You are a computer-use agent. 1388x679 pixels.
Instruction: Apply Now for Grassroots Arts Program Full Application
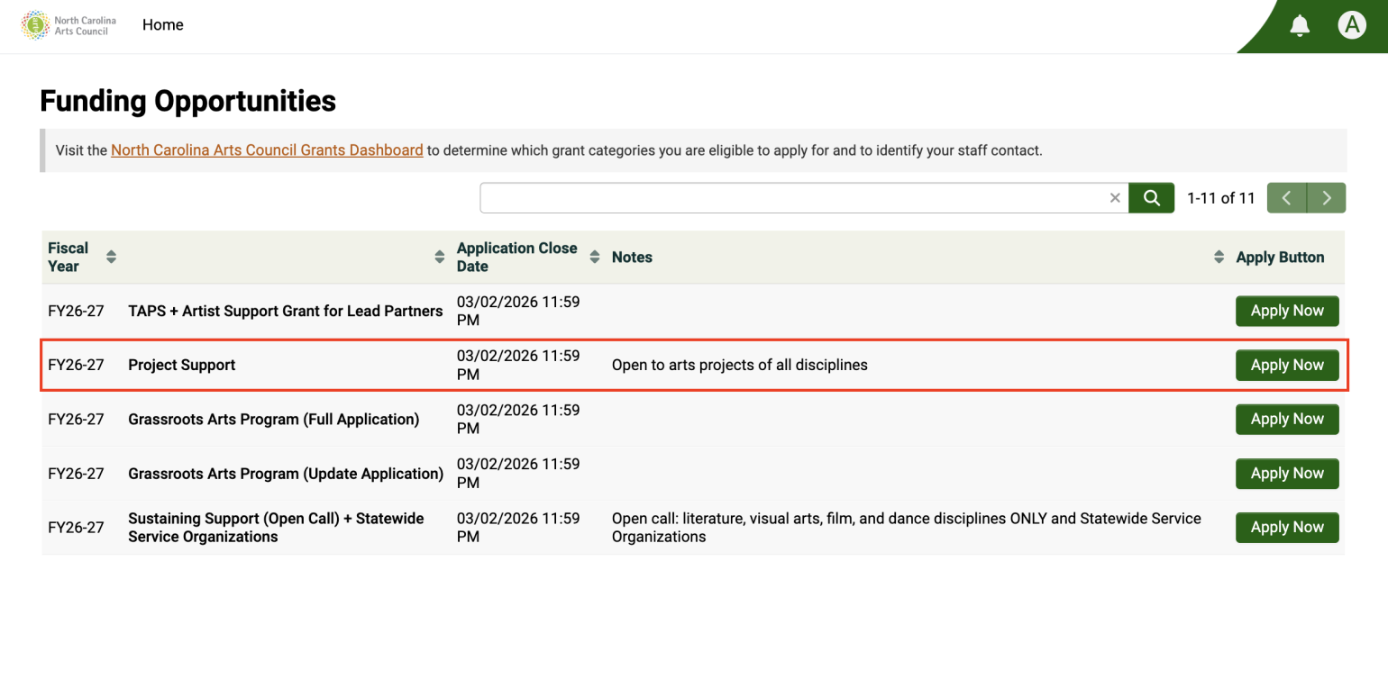click(1287, 419)
